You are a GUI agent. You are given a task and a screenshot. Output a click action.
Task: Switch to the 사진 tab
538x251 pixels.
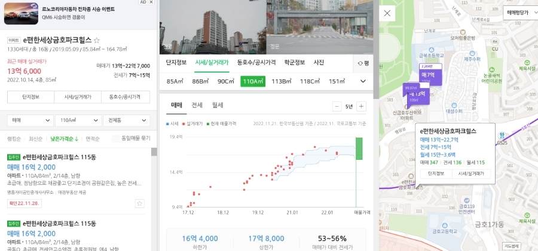click(319, 63)
